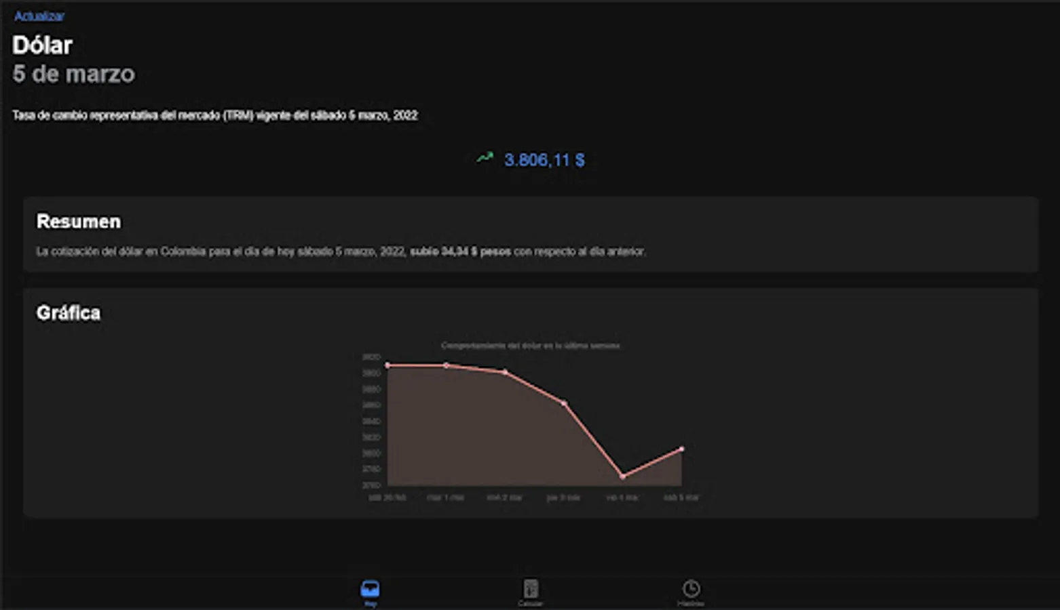This screenshot has height=610, width=1060.
Task: Click the green upward trend arrow icon
Action: coord(485,158)
